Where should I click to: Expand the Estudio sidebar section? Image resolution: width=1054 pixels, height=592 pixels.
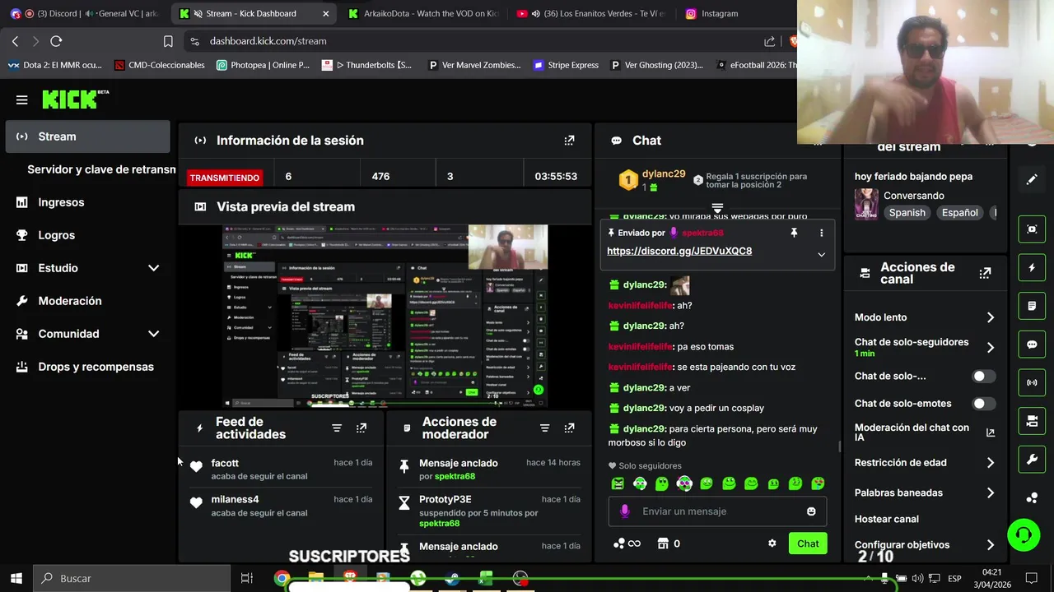[153, 268]
